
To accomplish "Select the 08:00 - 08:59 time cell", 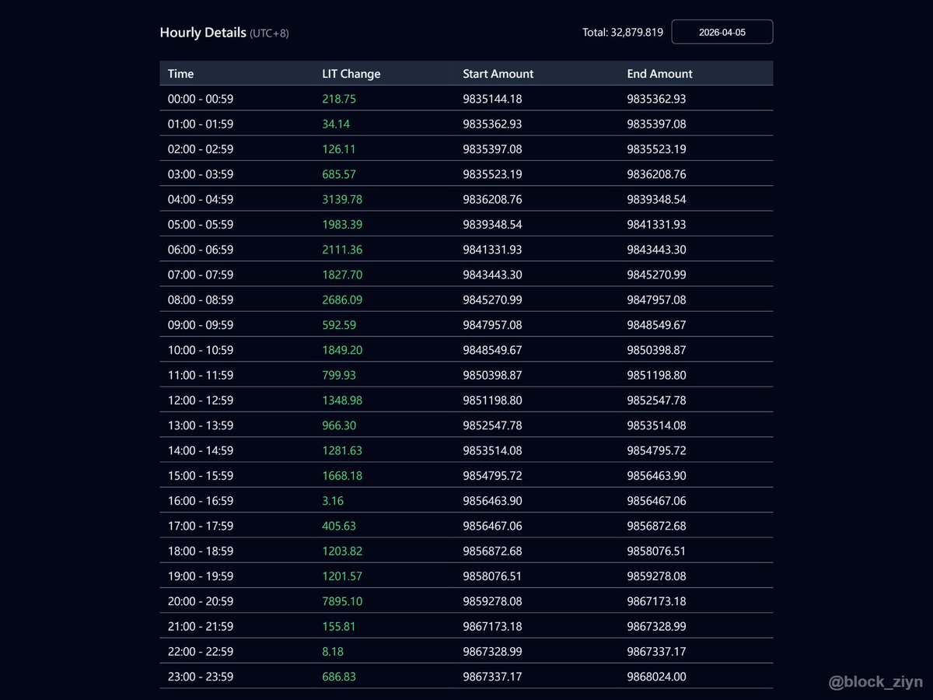I will click(201, 299).
